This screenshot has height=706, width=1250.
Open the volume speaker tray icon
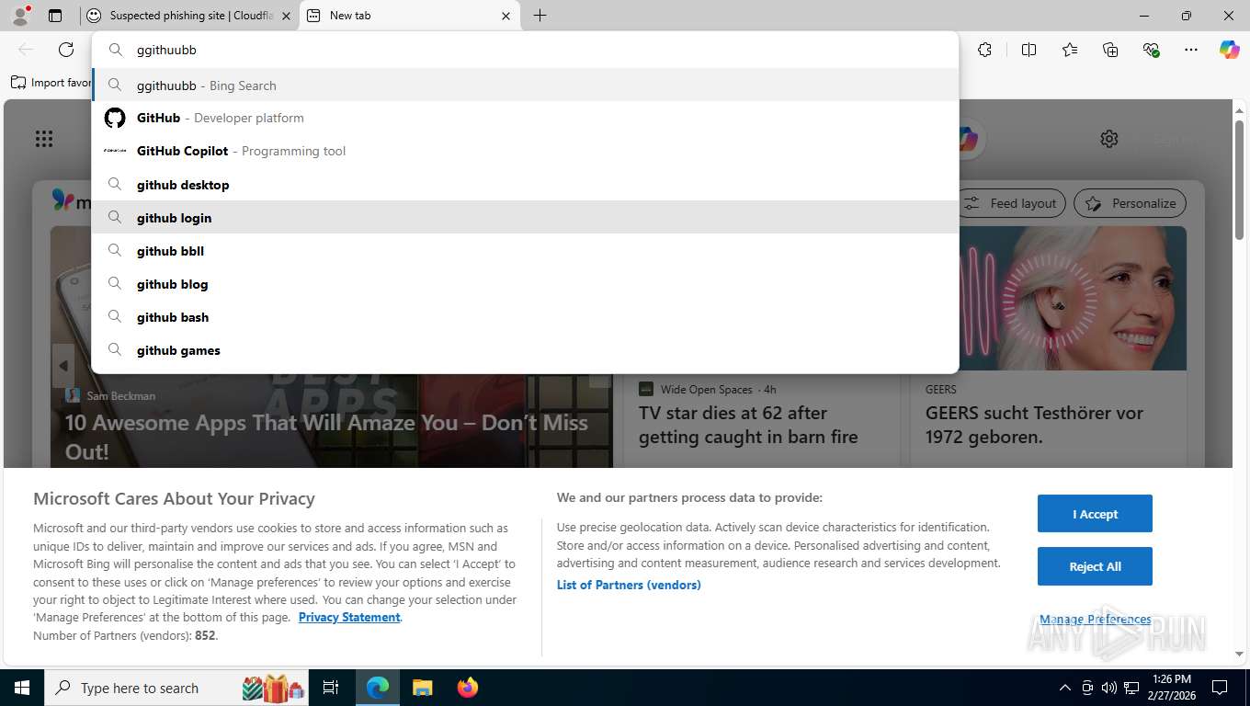1108,688
